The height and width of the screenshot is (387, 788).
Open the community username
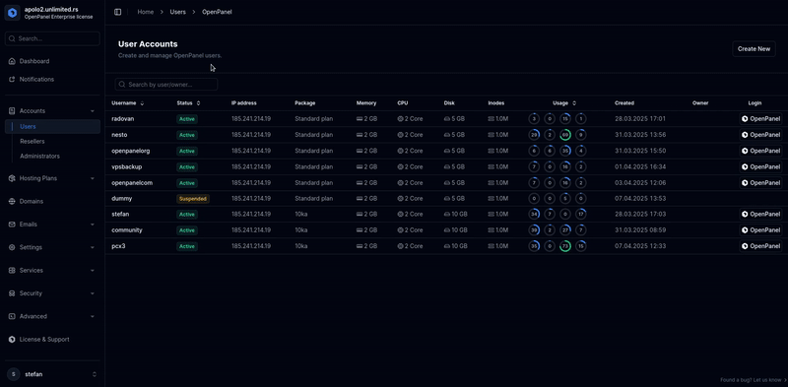pyautogui.click(x=127, y=230)
